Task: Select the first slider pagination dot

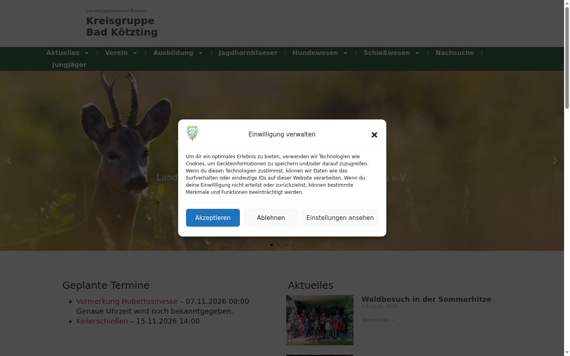Action: tap(272, 245)
